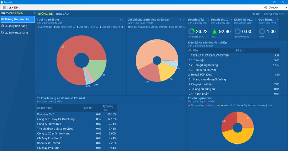Open the Vietnamese flag language selector
Image resolution: width=288 pixels, height=151 pixels.
point(16,8)
